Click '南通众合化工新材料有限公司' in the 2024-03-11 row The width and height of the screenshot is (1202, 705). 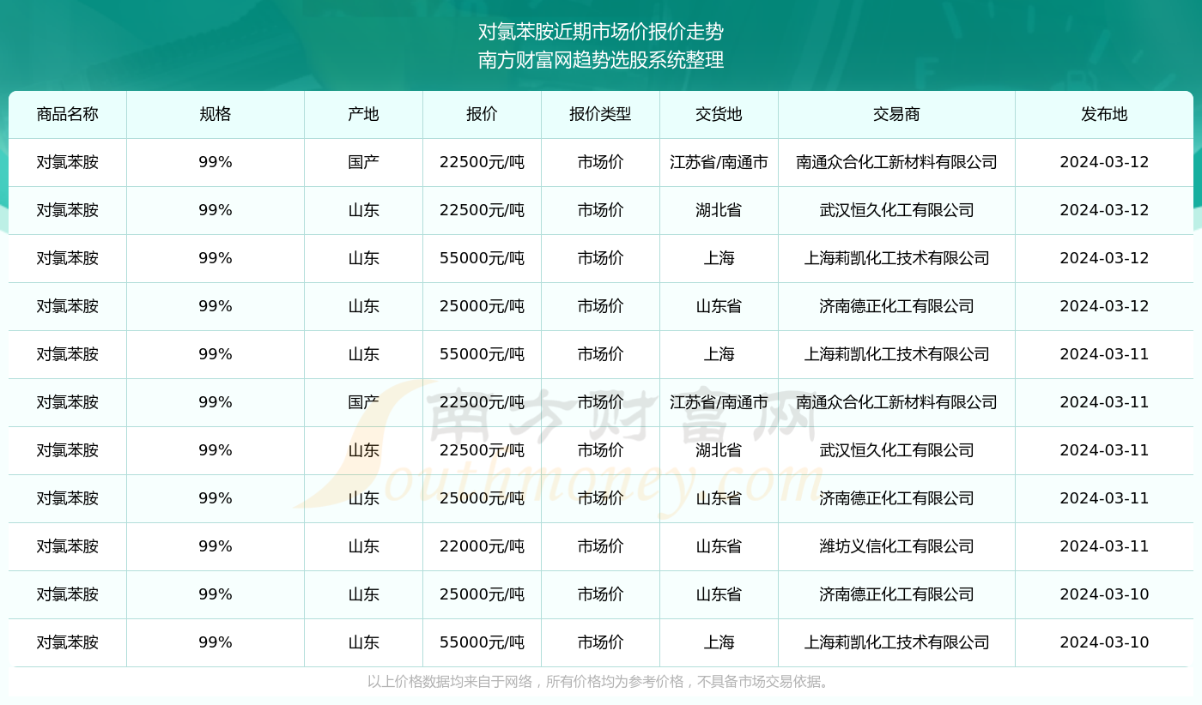(896, 402)
